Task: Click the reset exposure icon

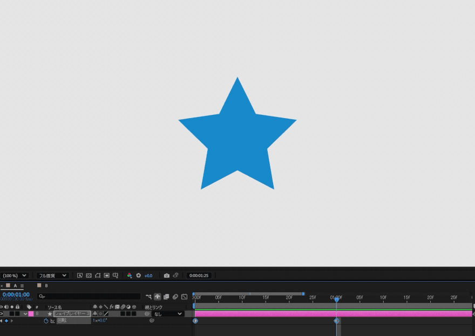Action: 138,276
